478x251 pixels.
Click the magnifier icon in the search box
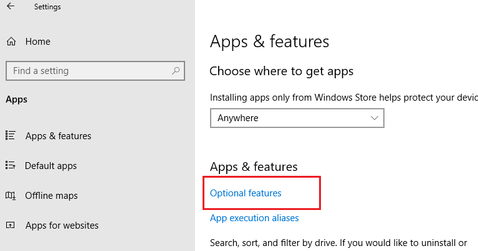(176, 71)
